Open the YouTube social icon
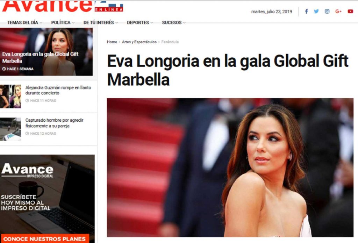Screen dimensions: 358x243 coord(350,12)
